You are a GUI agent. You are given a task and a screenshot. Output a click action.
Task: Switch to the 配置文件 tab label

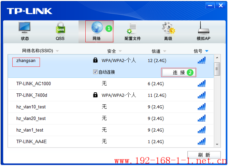click(x=133, y=39)
